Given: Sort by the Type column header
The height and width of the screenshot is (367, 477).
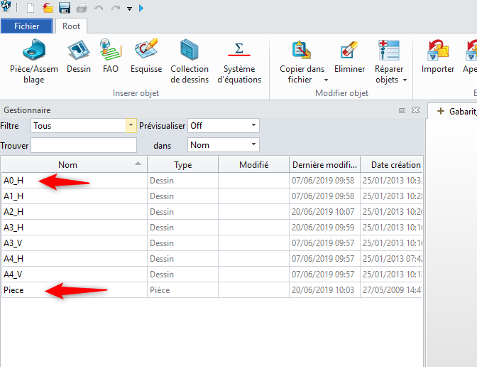Looking at the screenshot, I should [183, 165].
